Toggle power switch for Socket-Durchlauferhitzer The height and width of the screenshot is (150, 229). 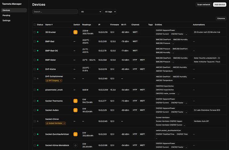(75, 134)
